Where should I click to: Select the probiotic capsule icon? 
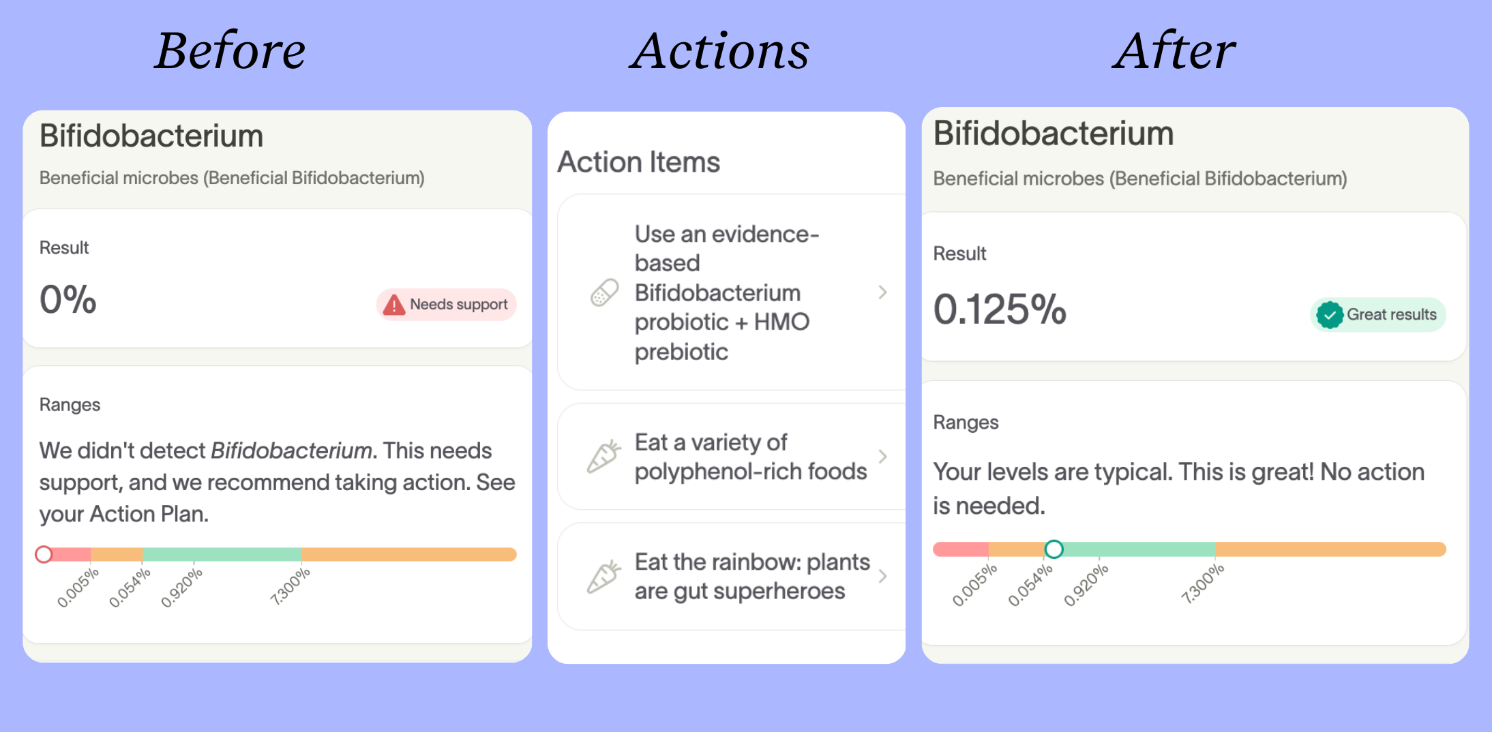point(603,292)
